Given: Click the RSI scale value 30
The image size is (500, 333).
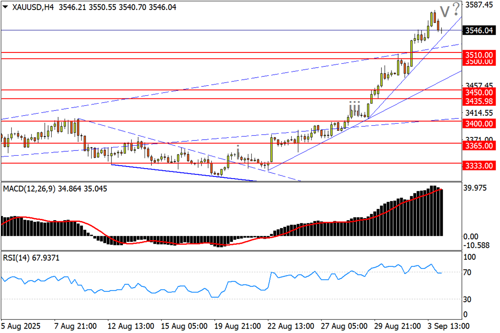Looking at the screenshot, I should tap(468, 299).
